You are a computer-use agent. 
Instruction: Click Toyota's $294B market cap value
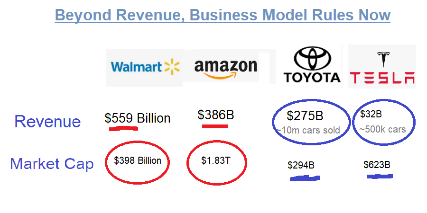pyautogui.click(x=301, y=165)
